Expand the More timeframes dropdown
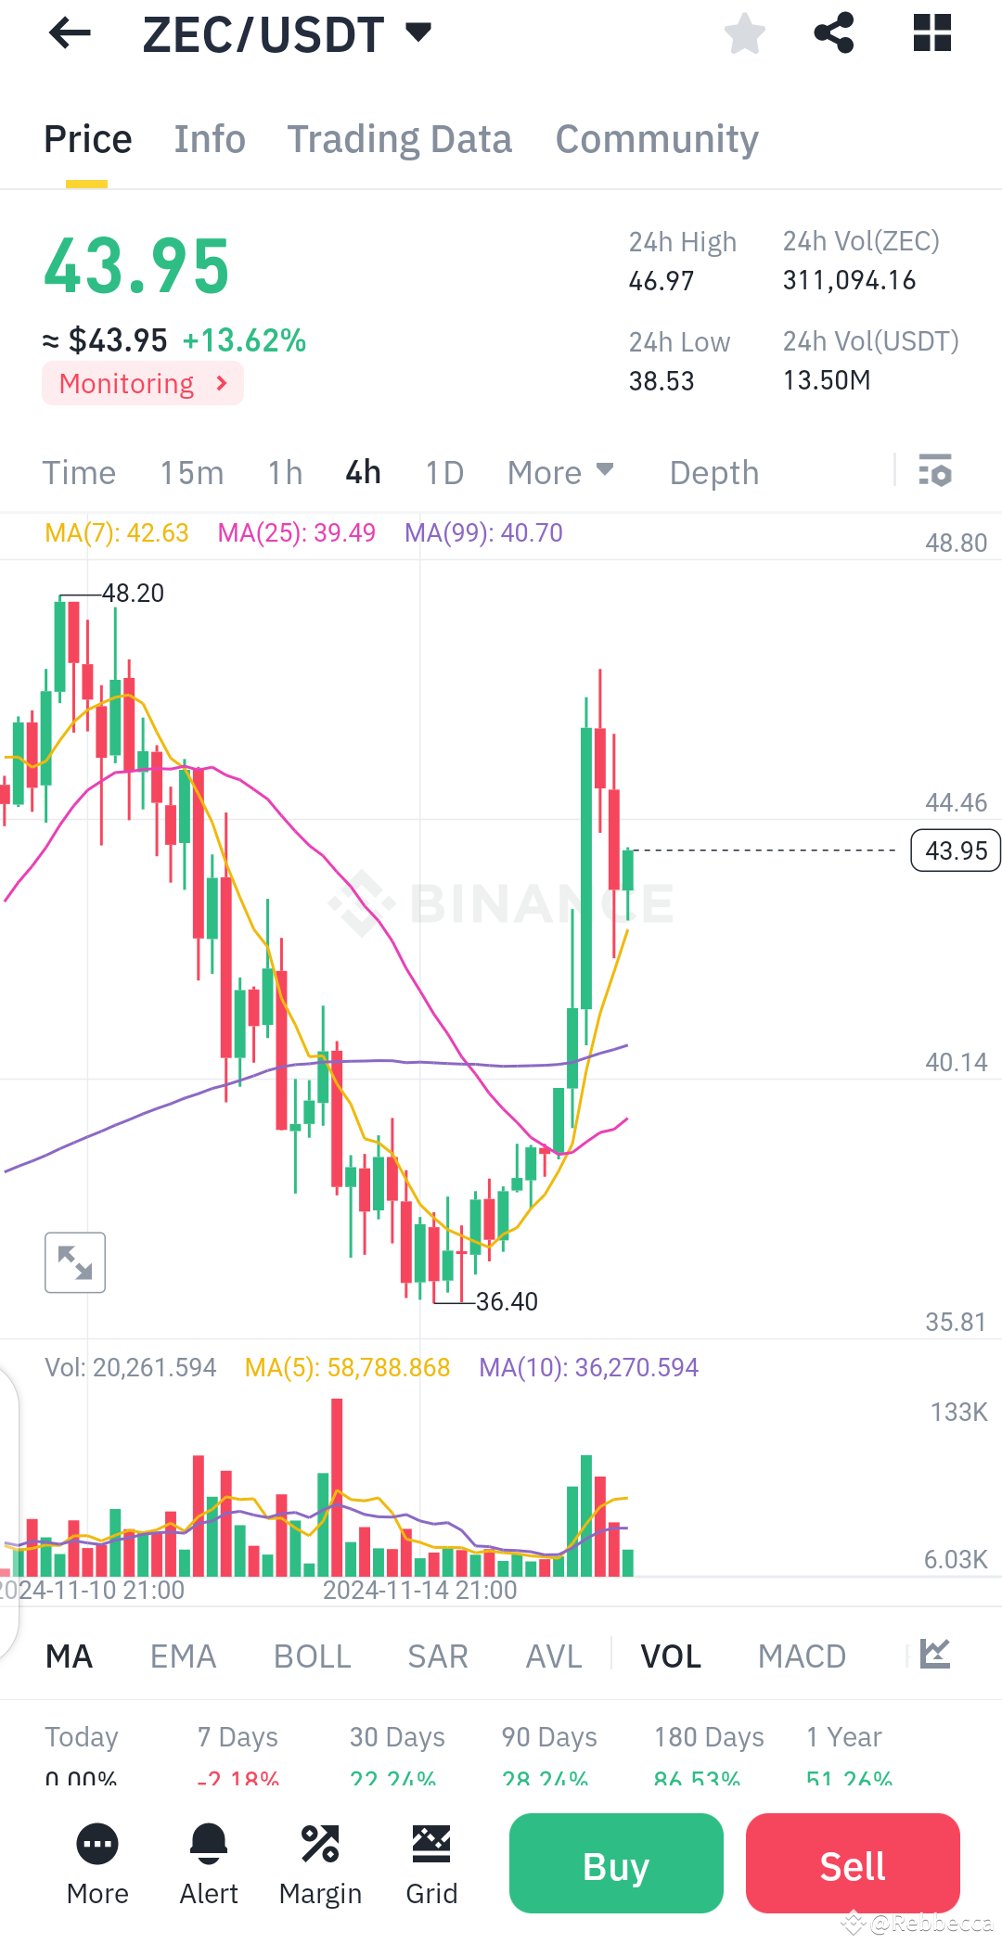The width and height of the screenshot is (1002, 1944). tap(560, 472)
